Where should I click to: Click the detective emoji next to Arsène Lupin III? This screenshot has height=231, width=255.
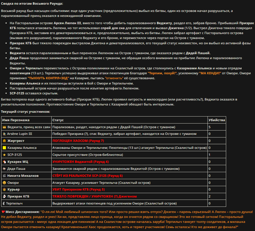(4, 134)
